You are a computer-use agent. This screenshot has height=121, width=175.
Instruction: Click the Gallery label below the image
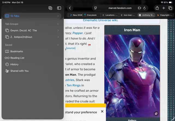132,120
